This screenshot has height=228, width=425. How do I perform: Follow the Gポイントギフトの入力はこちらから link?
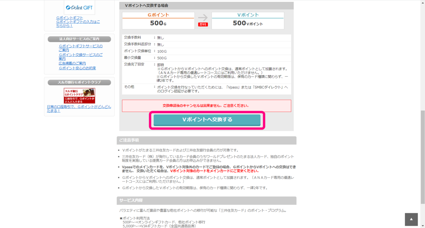tap(78, 24)
